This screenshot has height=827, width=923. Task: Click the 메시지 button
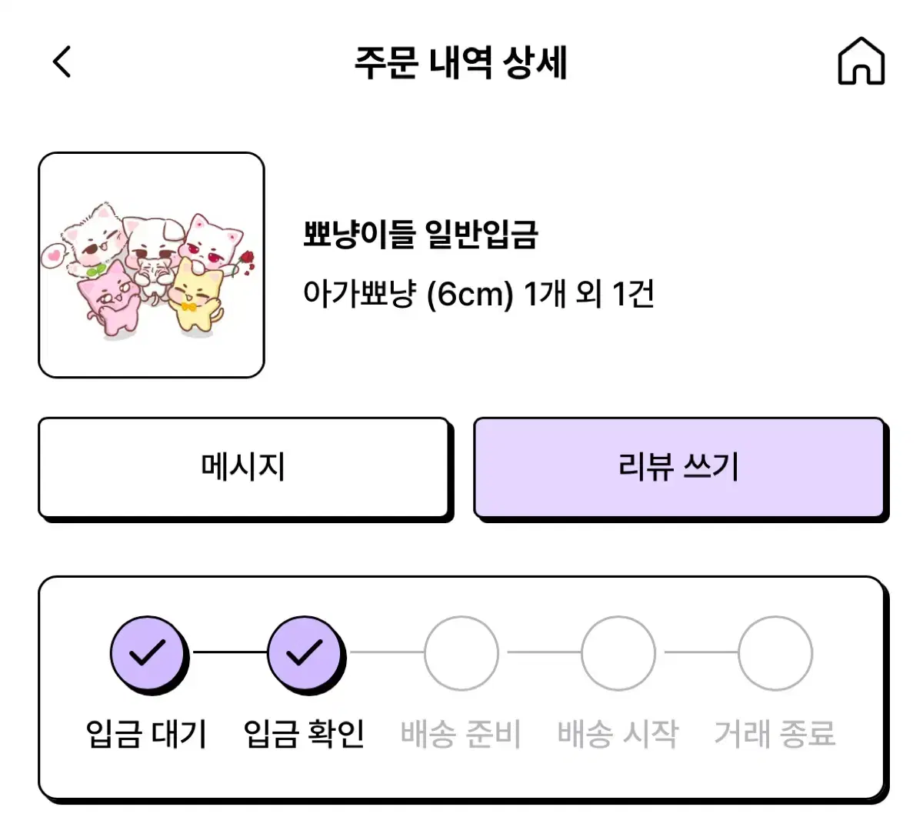click(244, 468)
